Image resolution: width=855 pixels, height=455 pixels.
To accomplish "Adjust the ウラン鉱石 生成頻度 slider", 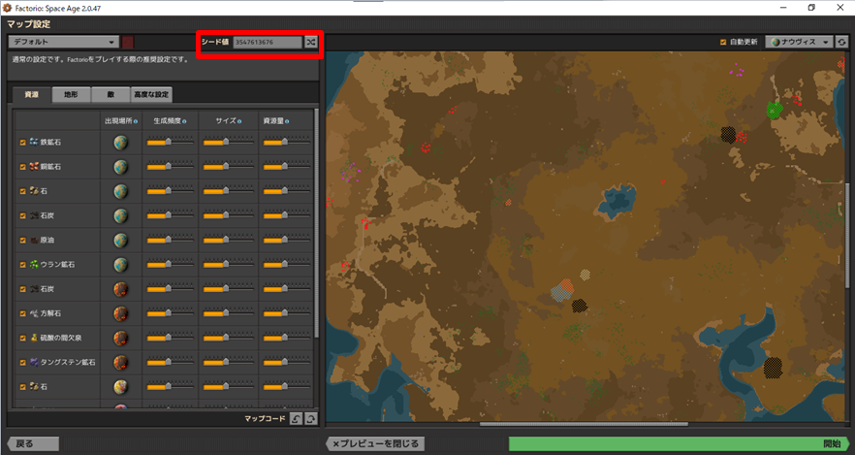I will pyautogui.click(x=171, y=264).
